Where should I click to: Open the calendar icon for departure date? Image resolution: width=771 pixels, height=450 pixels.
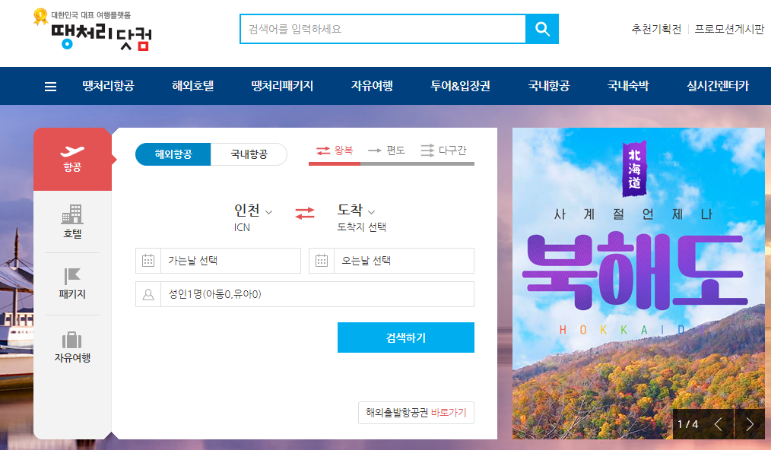pos(148,260)
